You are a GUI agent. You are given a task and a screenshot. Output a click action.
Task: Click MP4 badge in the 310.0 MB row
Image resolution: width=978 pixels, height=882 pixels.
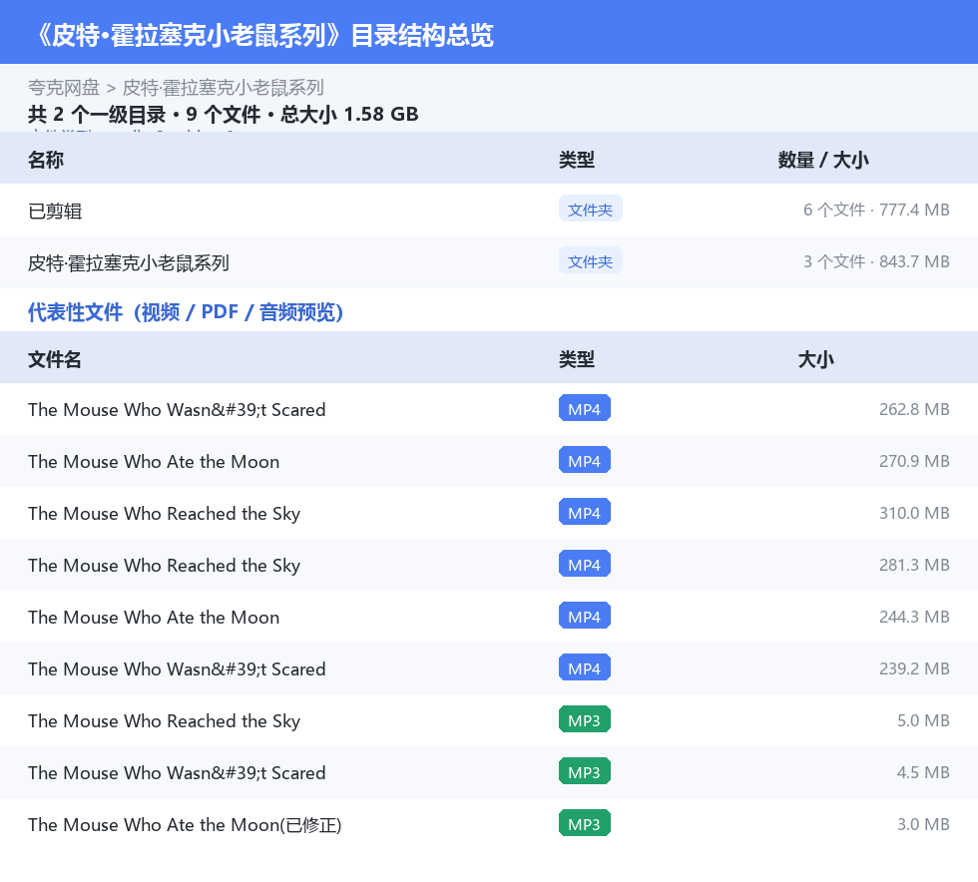click(x=585, y=512)
